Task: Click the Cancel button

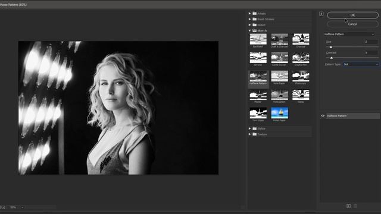Action: 352,24
